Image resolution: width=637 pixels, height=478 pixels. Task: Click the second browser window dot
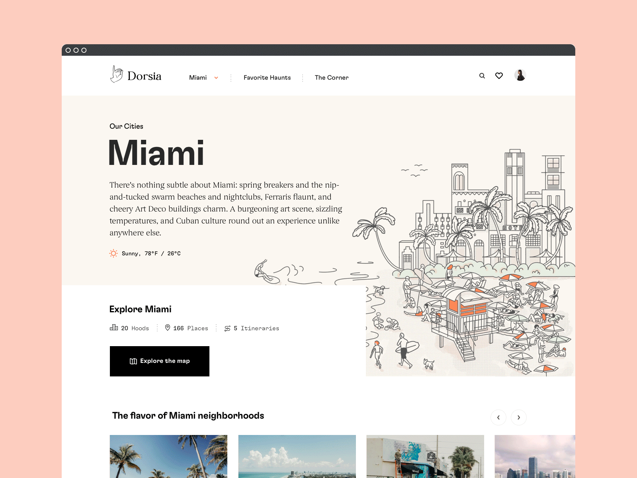tap(76, 50)
